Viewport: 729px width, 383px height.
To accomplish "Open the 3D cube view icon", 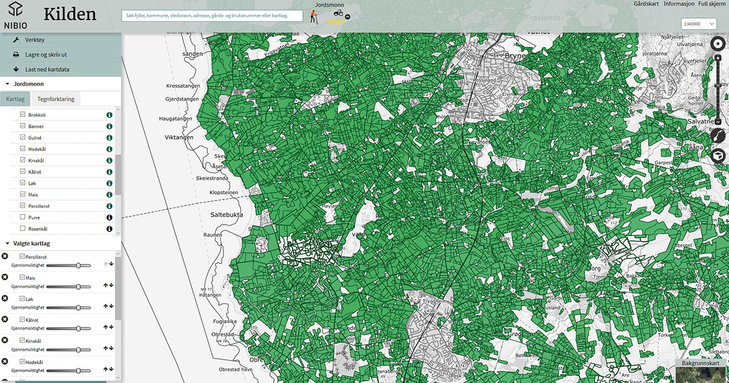I will point(719,155).
